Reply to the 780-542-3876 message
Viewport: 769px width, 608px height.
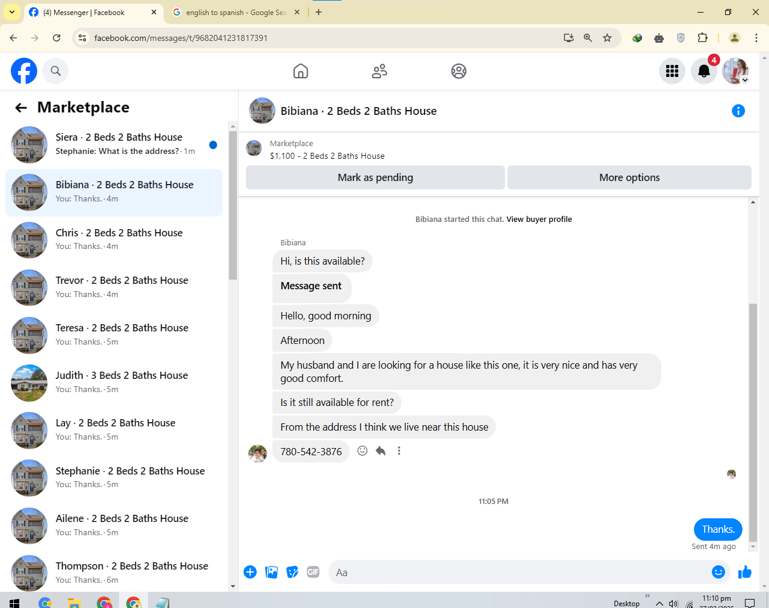(x=381, y=450)
